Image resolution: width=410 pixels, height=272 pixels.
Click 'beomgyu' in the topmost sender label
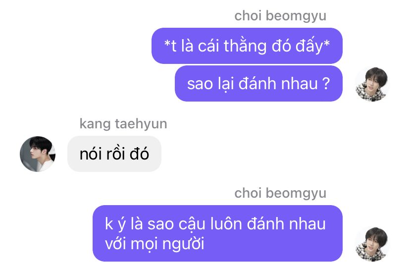[x=296, y=16]
